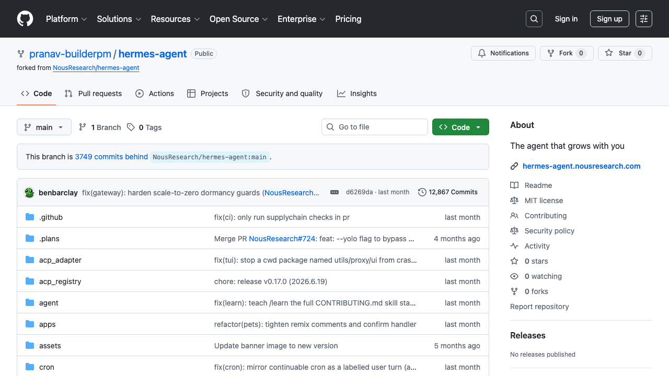Open the NousResearch#724 pull request link
Image resolution: width=669 pixels, height=376 pixels.
pos(282,239)
